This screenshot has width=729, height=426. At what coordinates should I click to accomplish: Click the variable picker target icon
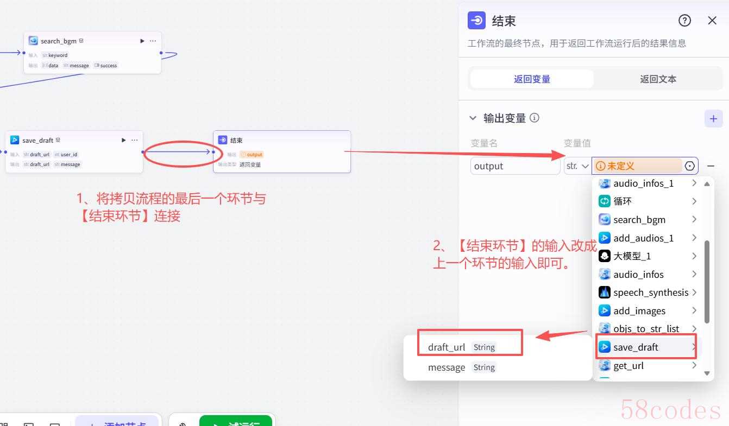690,166
